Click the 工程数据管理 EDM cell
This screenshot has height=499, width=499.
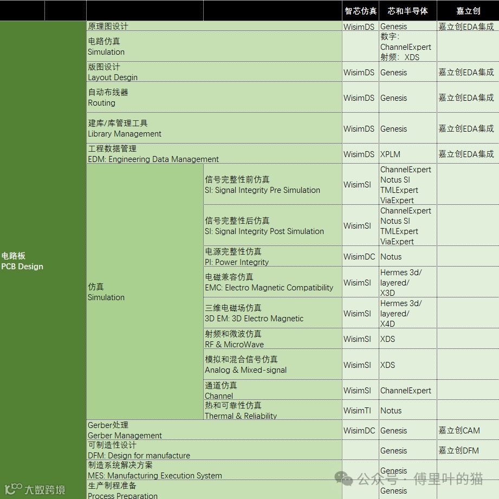click(x=214, y=154)
